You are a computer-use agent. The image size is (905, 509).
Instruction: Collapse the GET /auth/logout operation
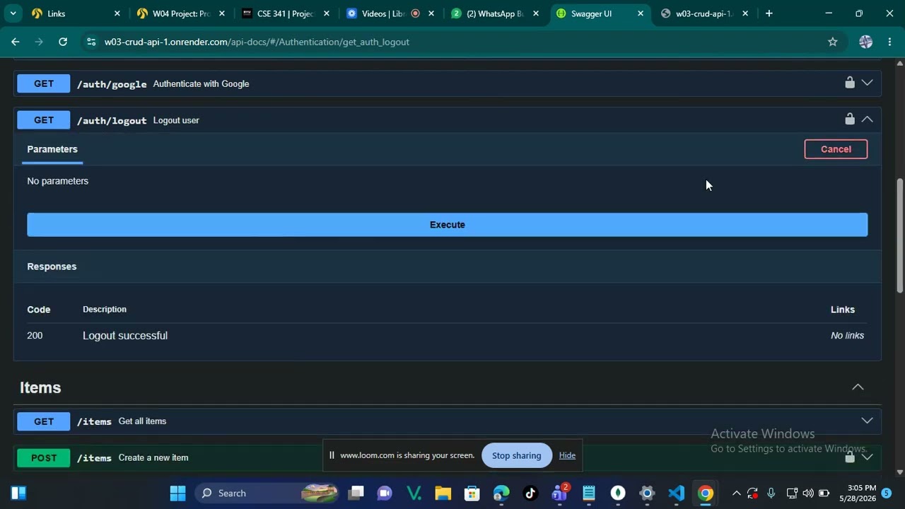[867, 119]
